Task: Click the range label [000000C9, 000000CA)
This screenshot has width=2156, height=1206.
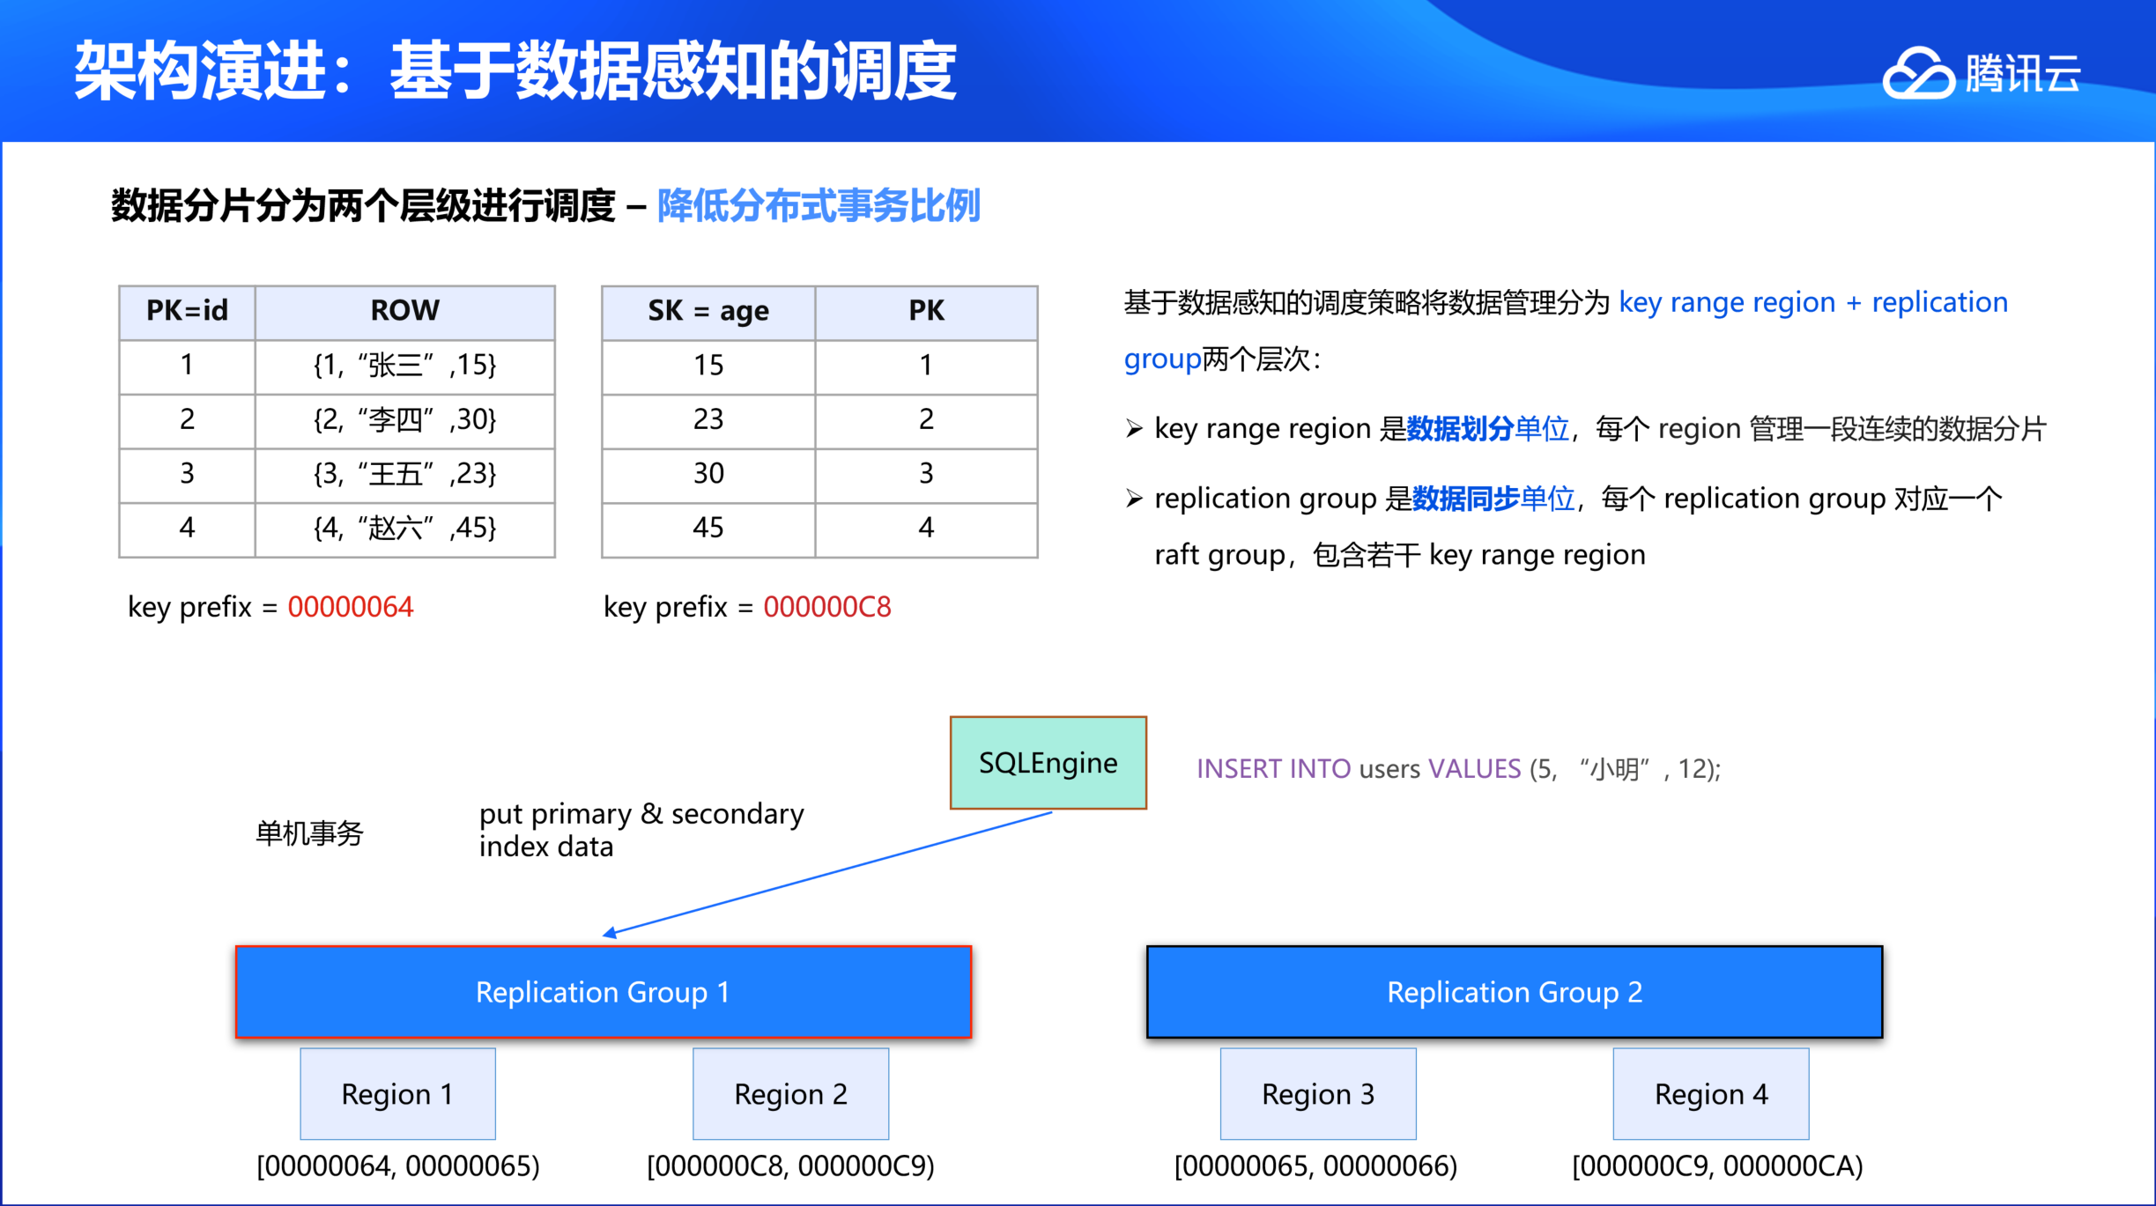Action: tap(1716, 1165)
